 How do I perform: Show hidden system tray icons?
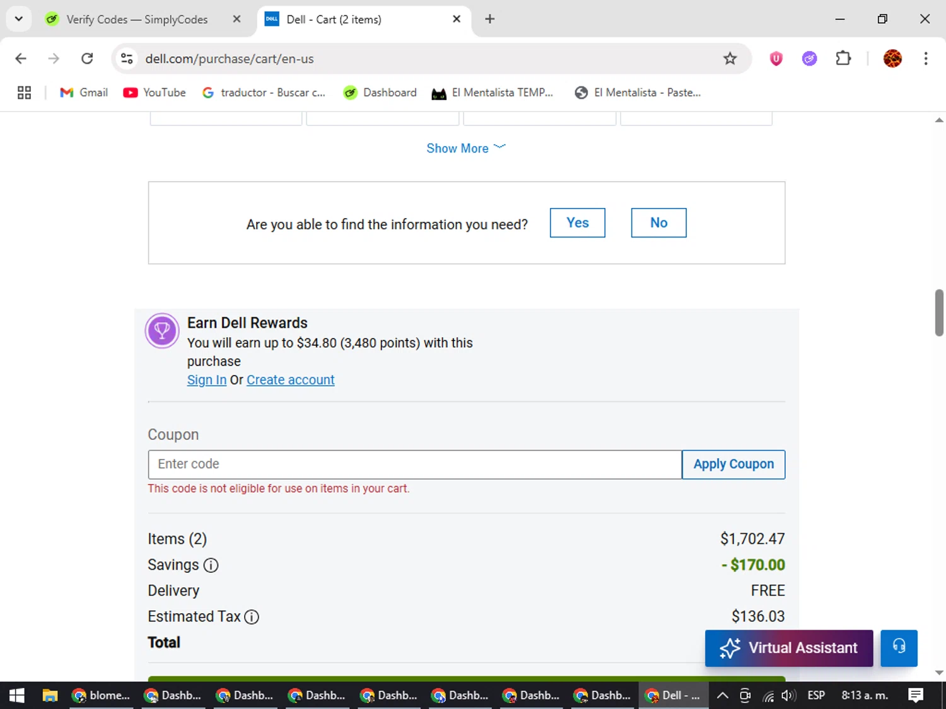[723, 696]
